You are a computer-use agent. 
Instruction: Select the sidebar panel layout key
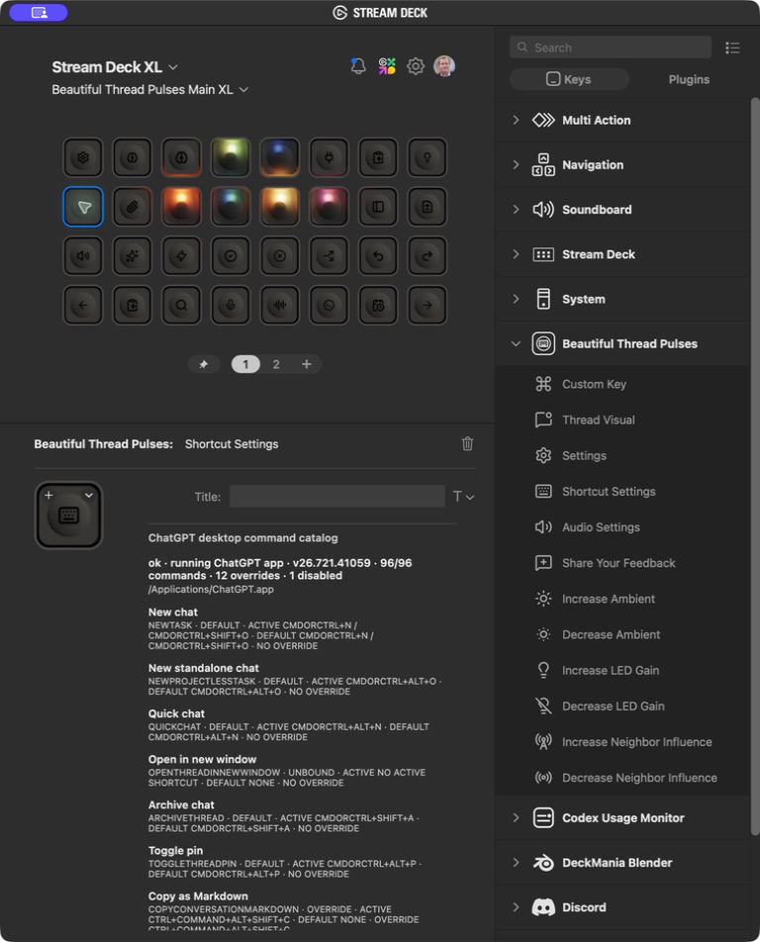tap(378, 207)
